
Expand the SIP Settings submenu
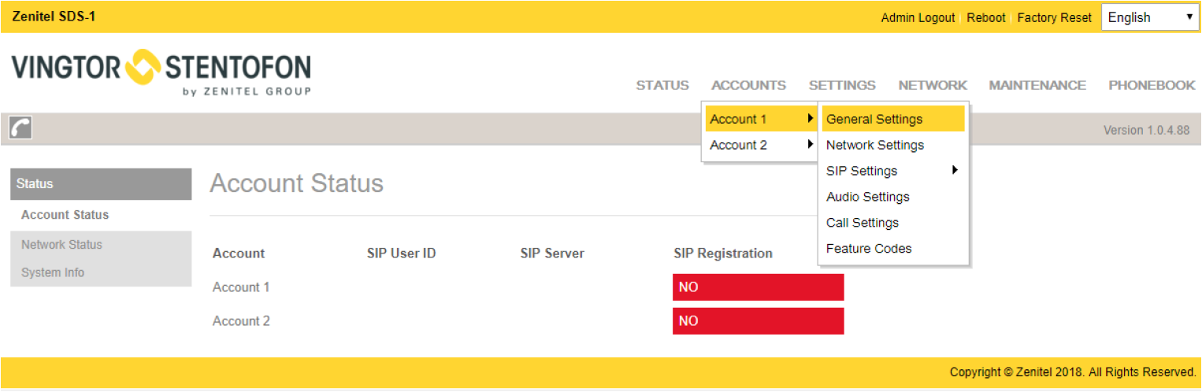(x=892, y=171)
